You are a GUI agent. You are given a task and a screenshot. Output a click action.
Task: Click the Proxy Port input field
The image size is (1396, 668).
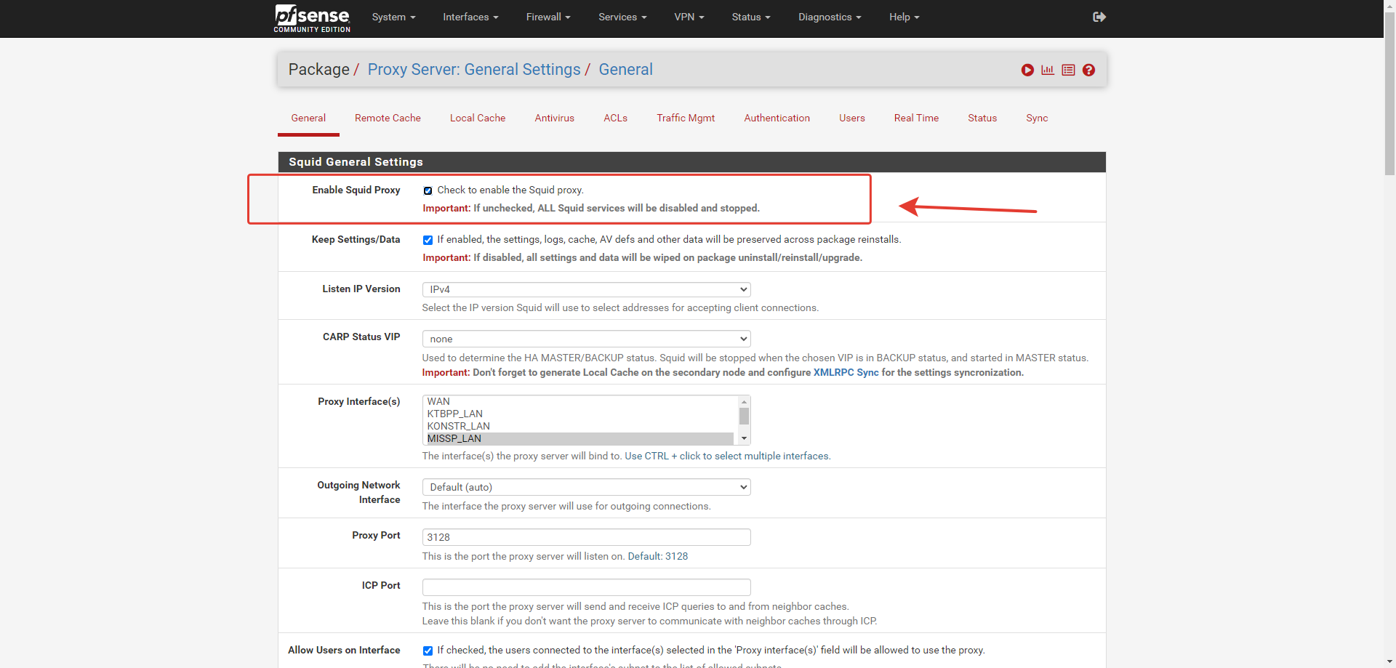[x=586, y=537]
